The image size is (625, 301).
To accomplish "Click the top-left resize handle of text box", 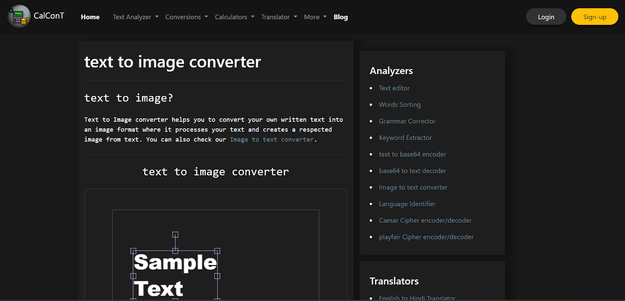I will click(133, 251).
